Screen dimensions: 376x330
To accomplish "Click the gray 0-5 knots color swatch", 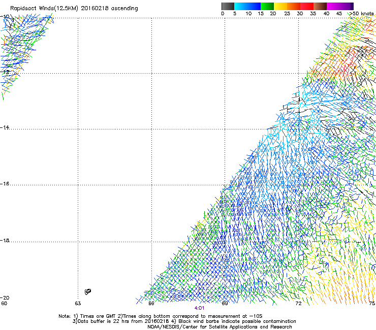I will pos(228,6).
